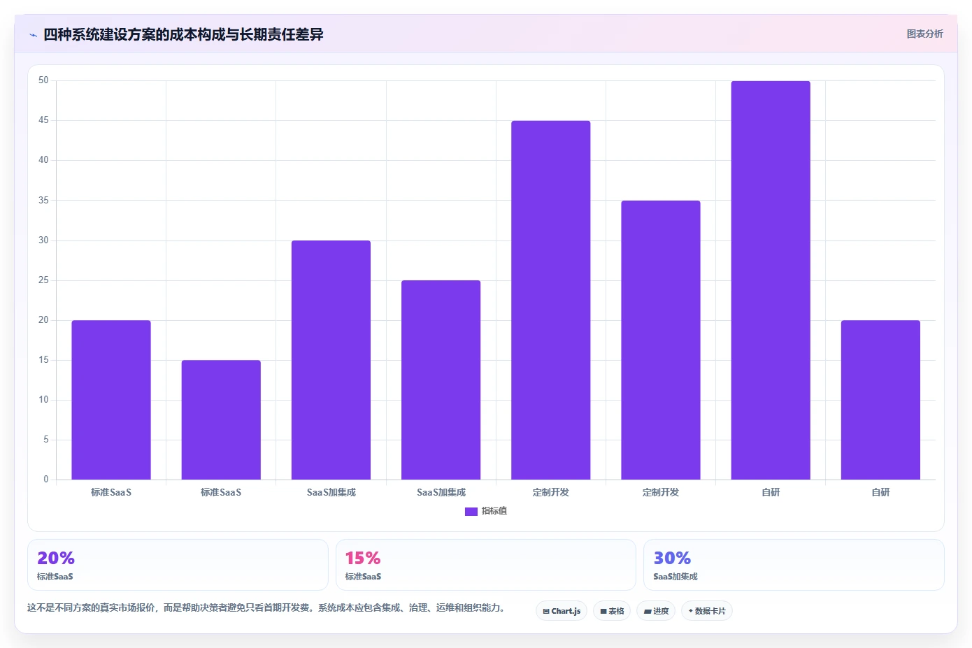Image resolution: width=972 pixels, height=648 pixels.
Task: Click the 标准SaaS bar reaching 20
Action: point(111,400)
